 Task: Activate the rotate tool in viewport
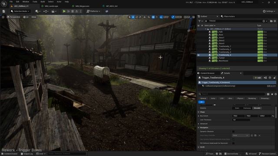pyautogui.click(x=137, y=17)
